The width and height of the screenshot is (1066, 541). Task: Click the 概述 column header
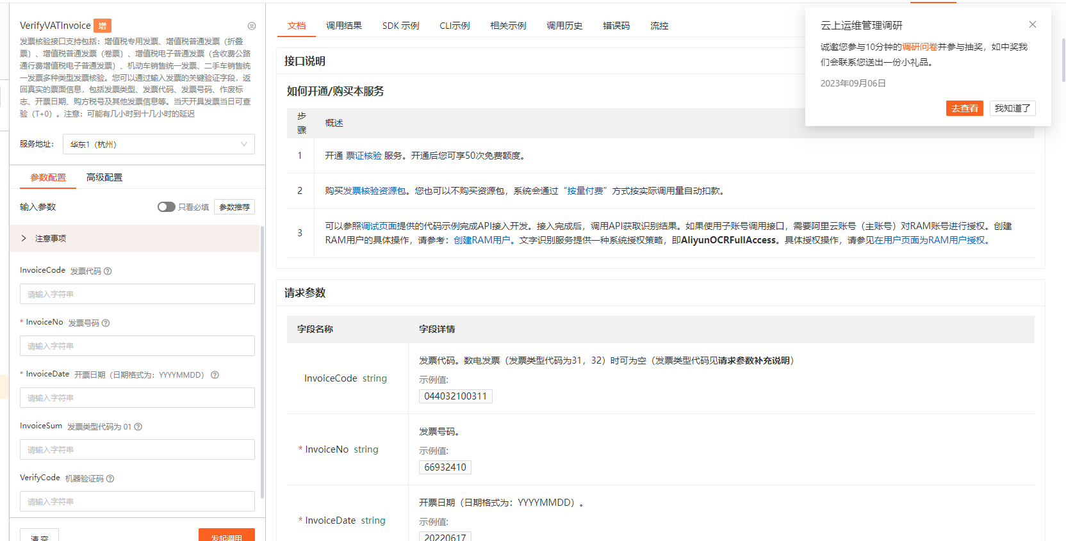(x=334, y=123)
